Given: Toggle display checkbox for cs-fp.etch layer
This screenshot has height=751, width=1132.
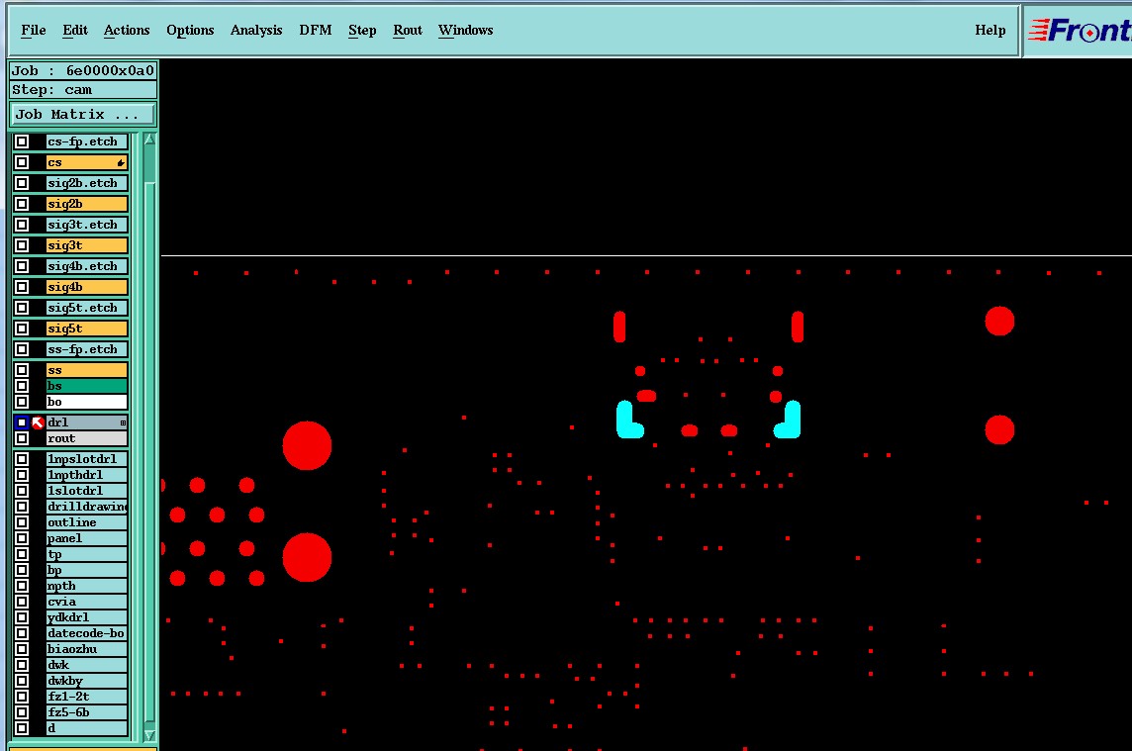Looking at the screenshot, I should click(22, 141).
